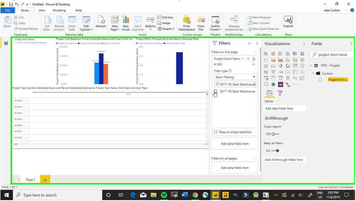
Task: Select the map globe visualization
Action: point(302,66)
